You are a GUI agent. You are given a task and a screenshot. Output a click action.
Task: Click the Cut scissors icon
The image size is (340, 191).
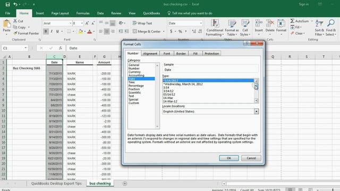click(15, 21)
